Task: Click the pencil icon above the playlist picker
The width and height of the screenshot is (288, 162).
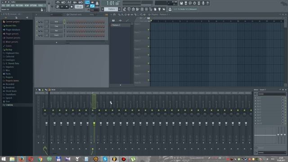Action: click(127, 21)
